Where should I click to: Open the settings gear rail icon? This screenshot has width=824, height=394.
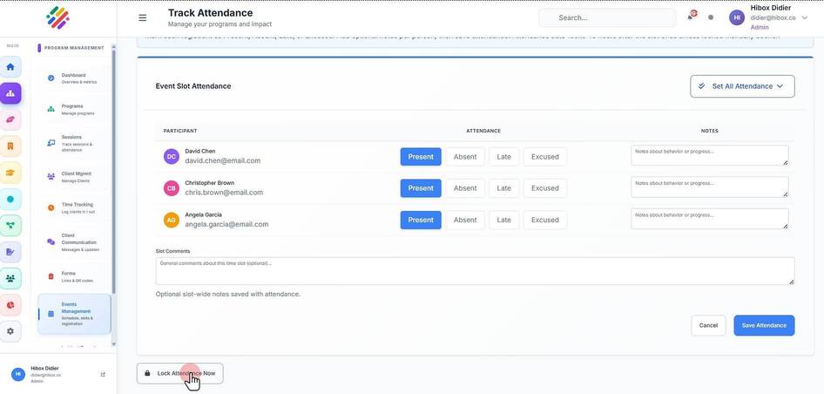(x=10, y=331)
